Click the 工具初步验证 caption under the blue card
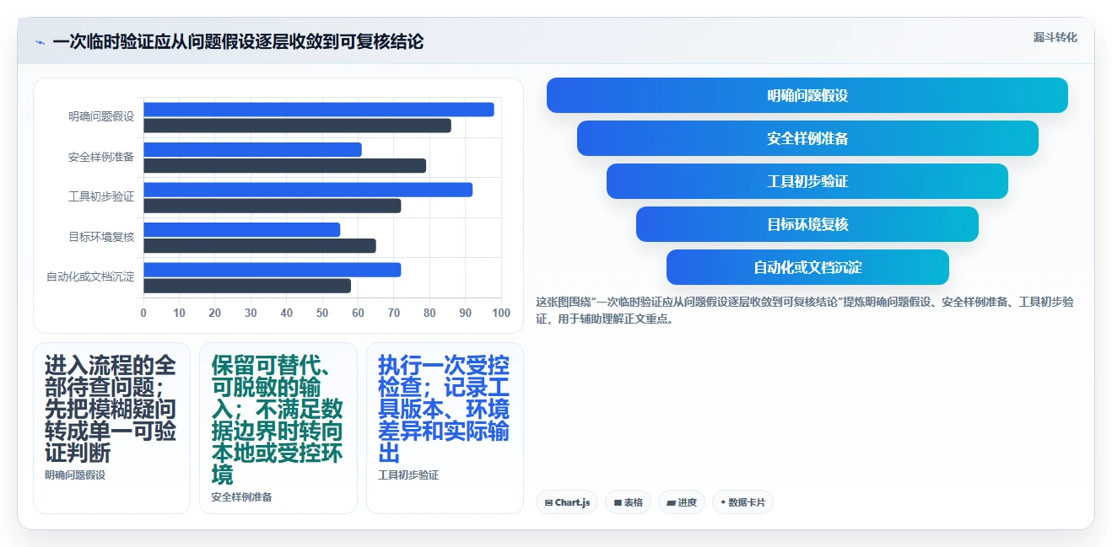The image size is (1112, 547). [x=408, y=475]
